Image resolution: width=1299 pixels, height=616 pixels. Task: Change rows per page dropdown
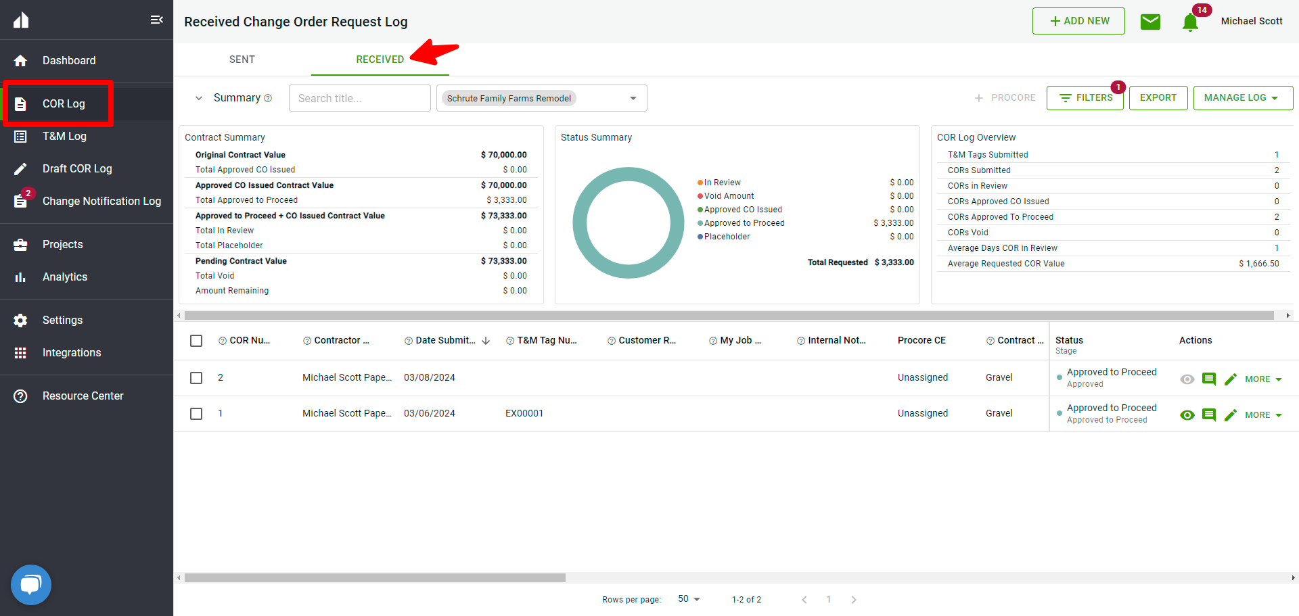point(689,599)
